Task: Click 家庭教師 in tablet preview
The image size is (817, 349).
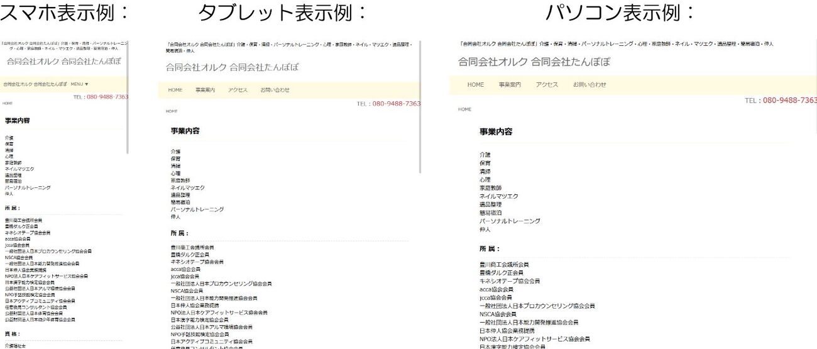Action: 180,180
